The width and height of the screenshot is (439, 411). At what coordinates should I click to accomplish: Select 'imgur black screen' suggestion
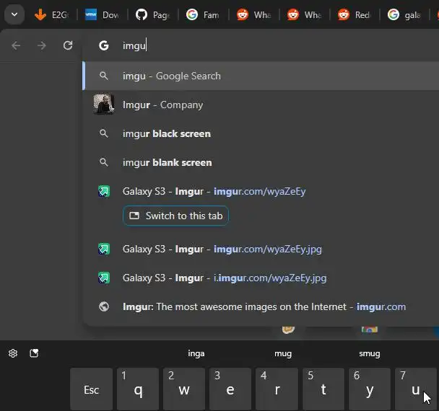[x=261, y=133]
